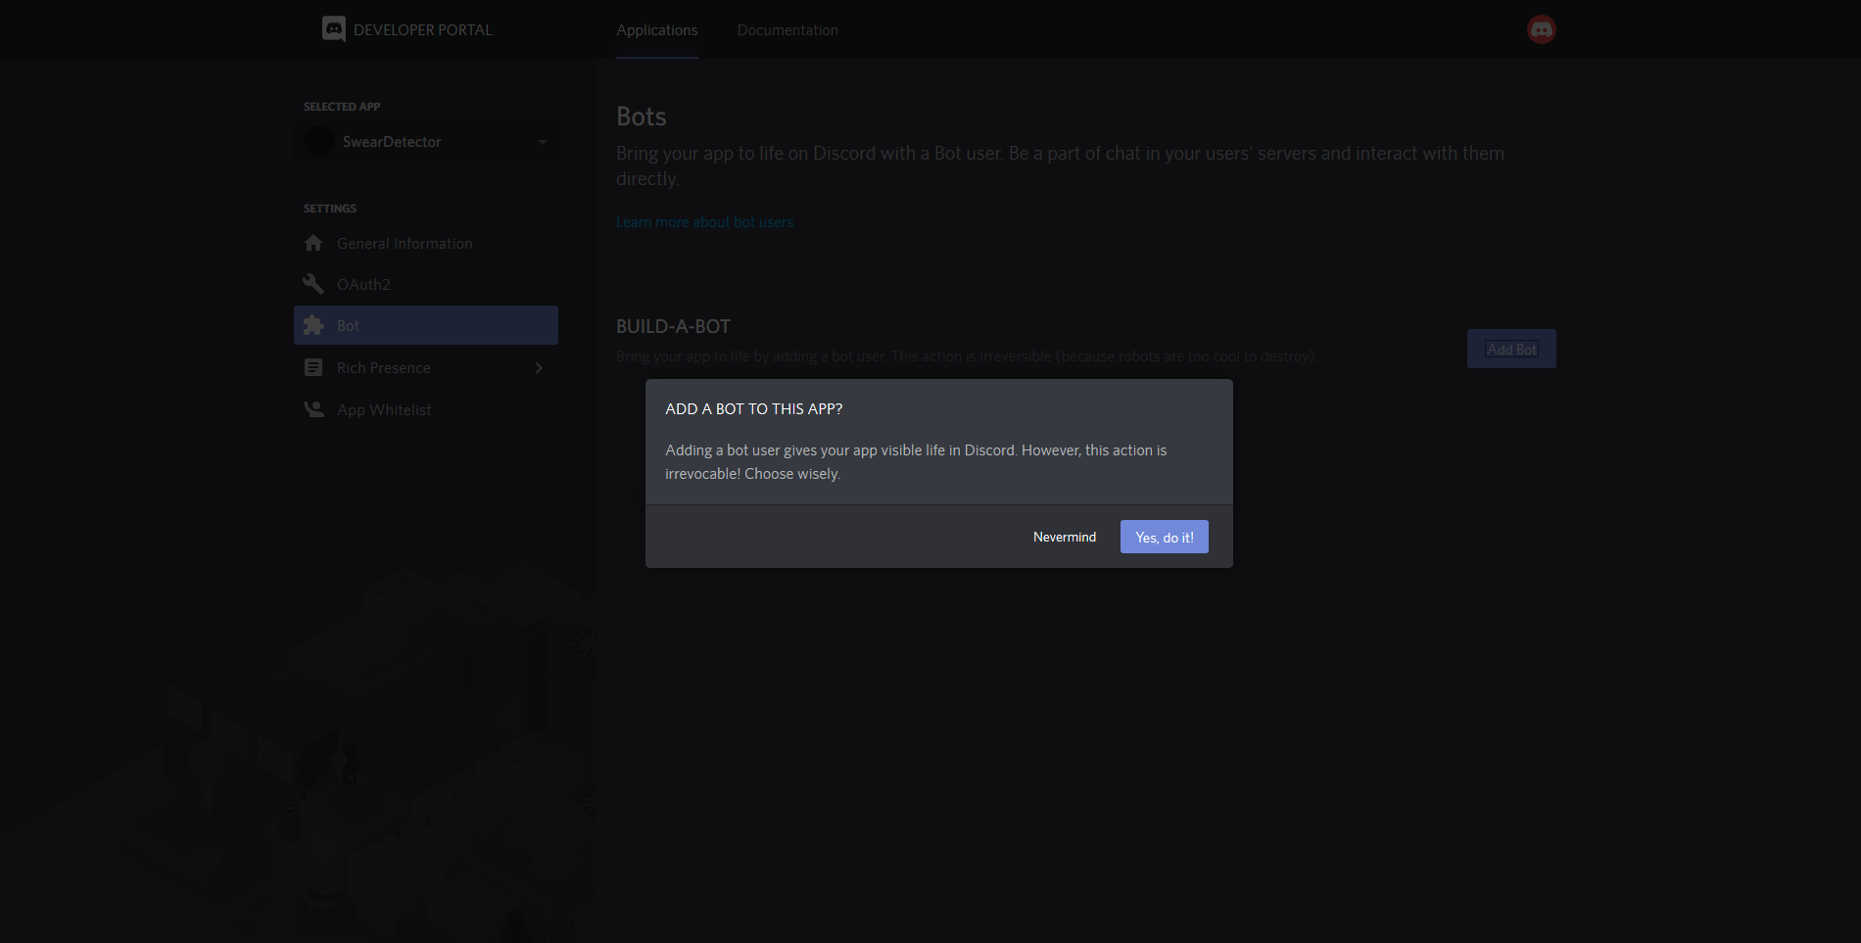Expand the Rich Presence submenu chevron

pyautogui.click(x=539, y=368)
